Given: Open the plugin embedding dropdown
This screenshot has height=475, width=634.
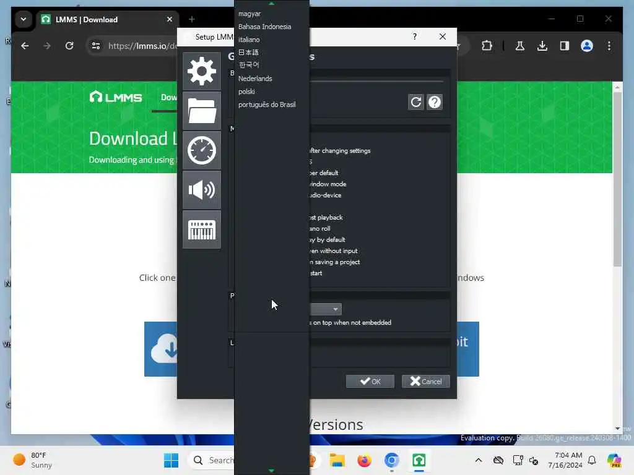Looking at the screenshot, I should click(326, 309).
